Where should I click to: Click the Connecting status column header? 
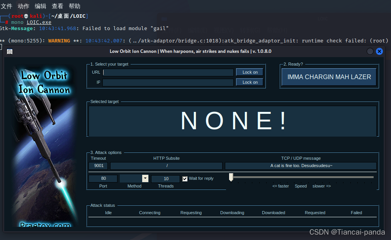coord(150,213)
